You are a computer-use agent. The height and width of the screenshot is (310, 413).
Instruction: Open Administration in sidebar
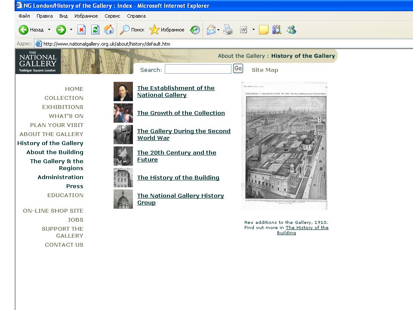pos(60,177)
